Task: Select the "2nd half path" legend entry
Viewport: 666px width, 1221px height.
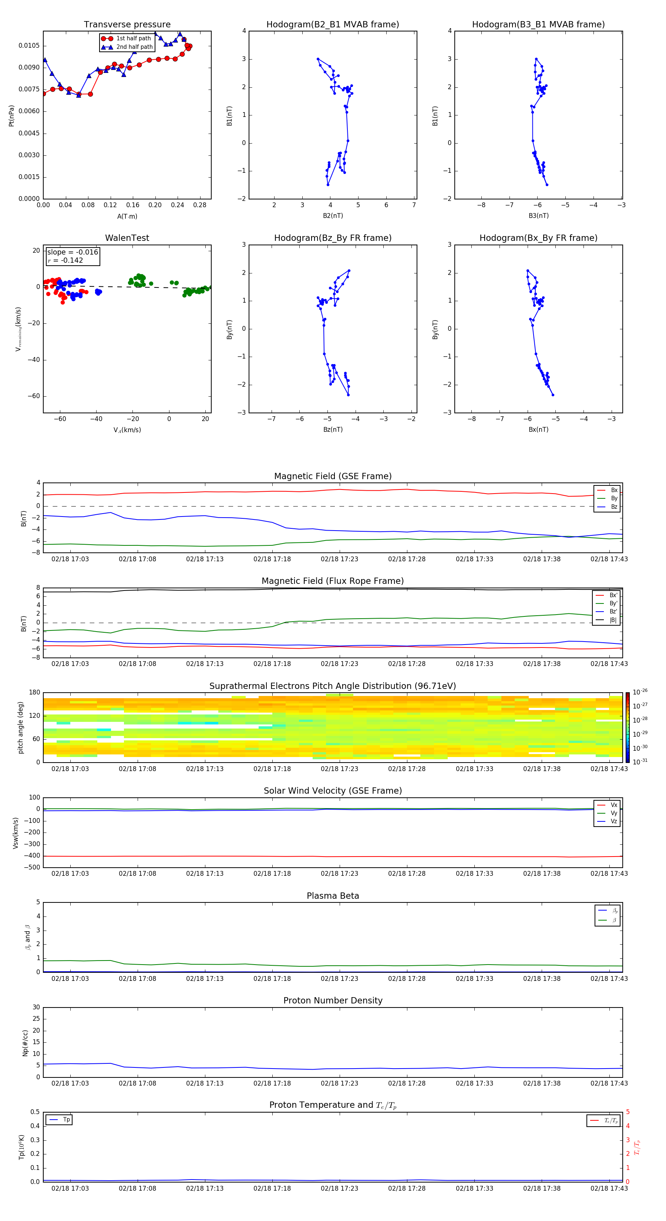Action: point(127,47)
